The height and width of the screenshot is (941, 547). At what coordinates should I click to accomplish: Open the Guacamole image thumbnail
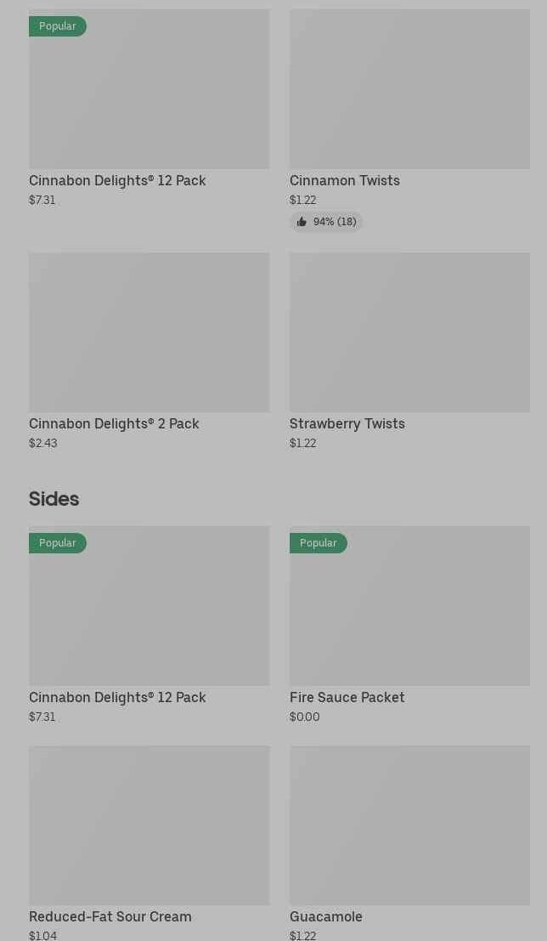pyautogui.click(x=409, y=825)
